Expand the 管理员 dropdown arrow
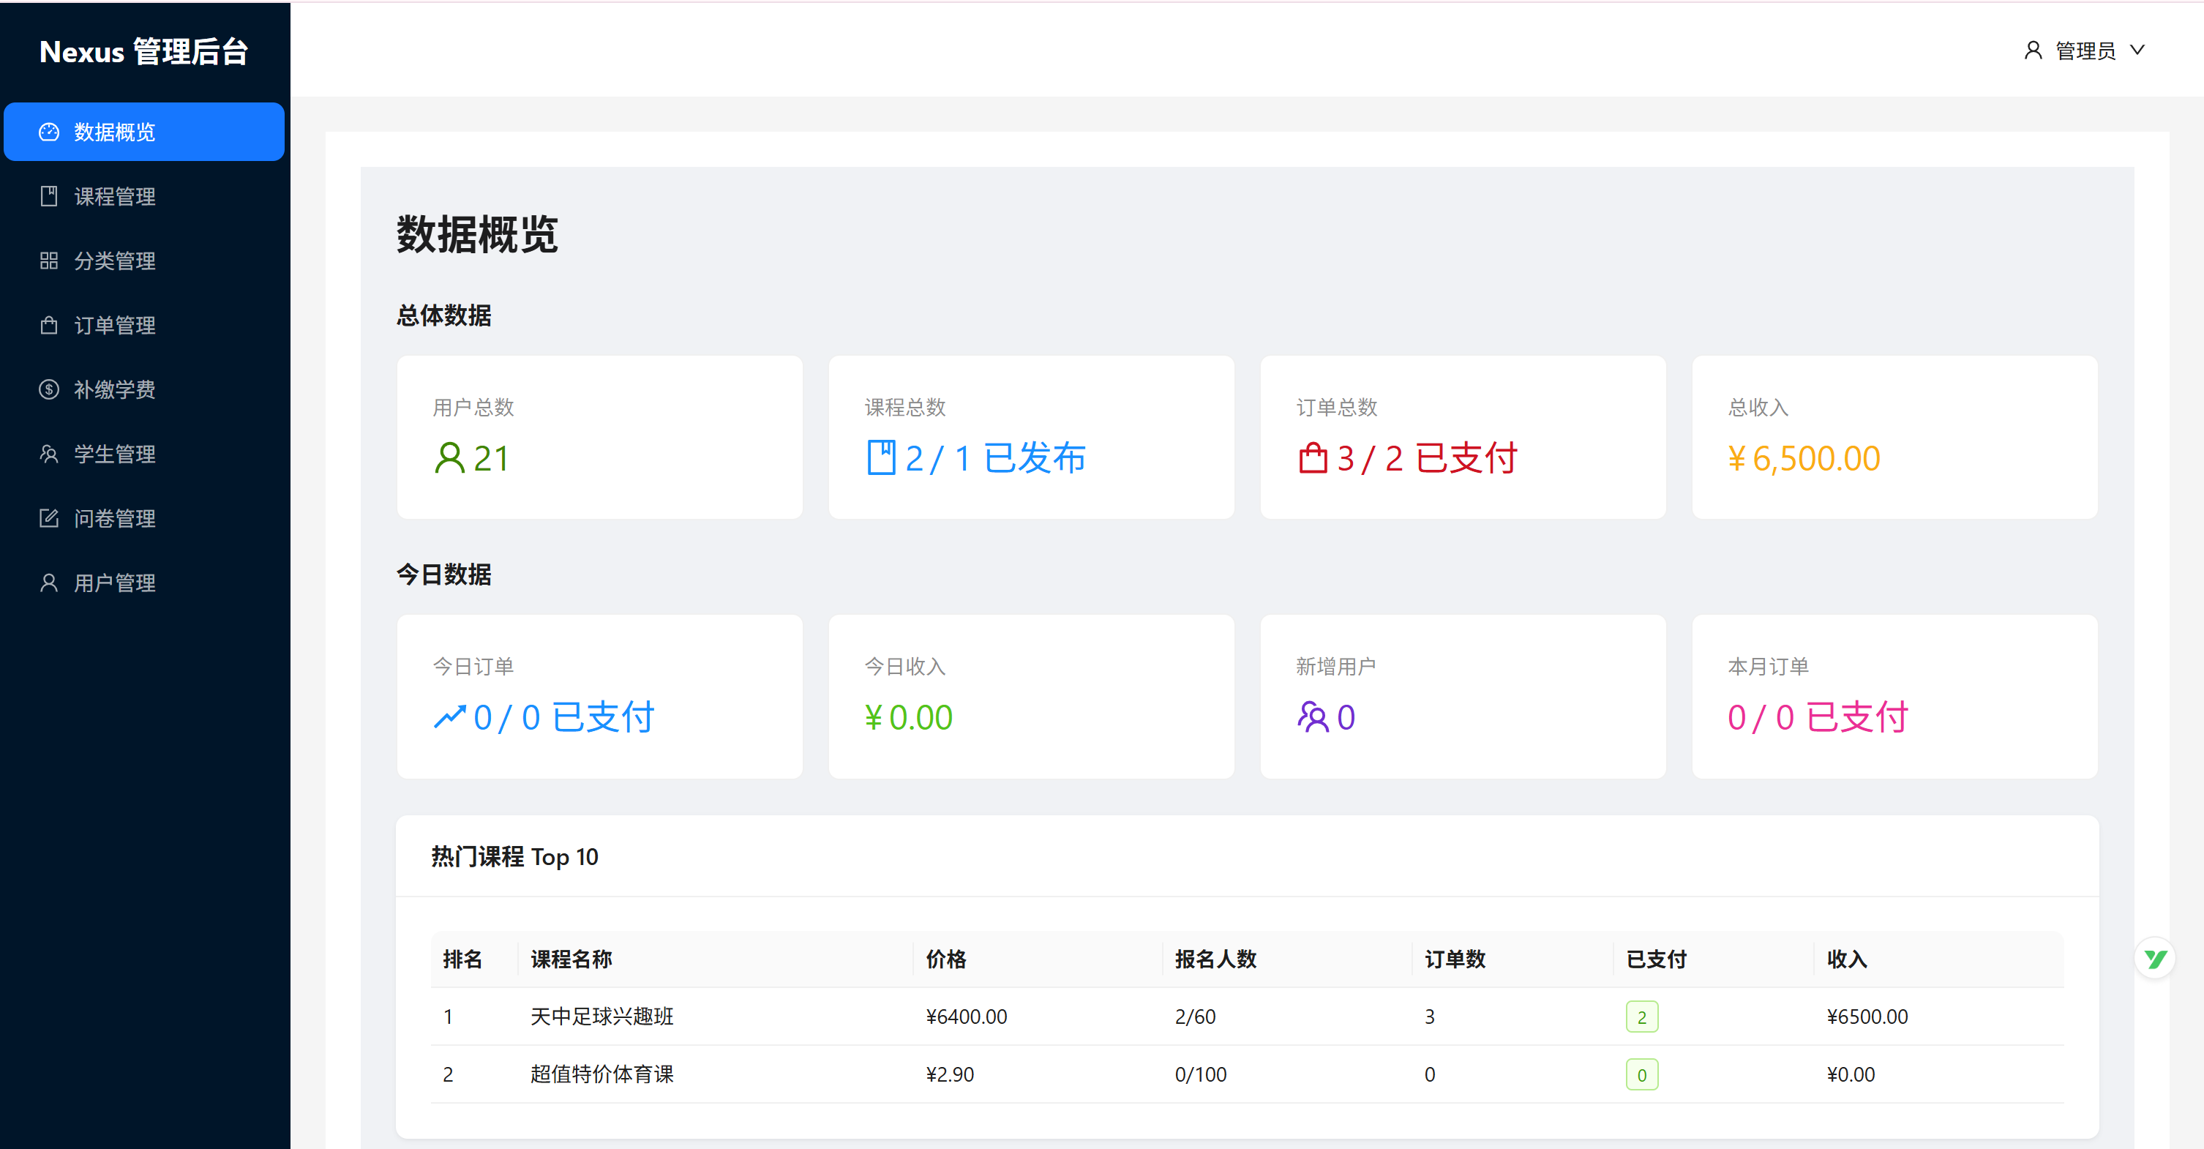Screen dimensions: 2204x1149 pos(2137,50)
